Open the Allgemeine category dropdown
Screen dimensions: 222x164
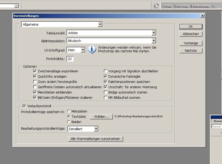[x=100, y=25]
